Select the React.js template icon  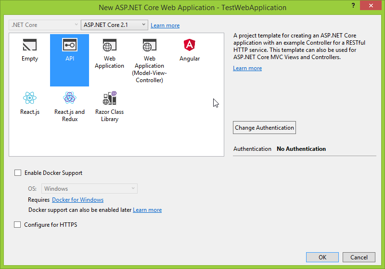30,98
